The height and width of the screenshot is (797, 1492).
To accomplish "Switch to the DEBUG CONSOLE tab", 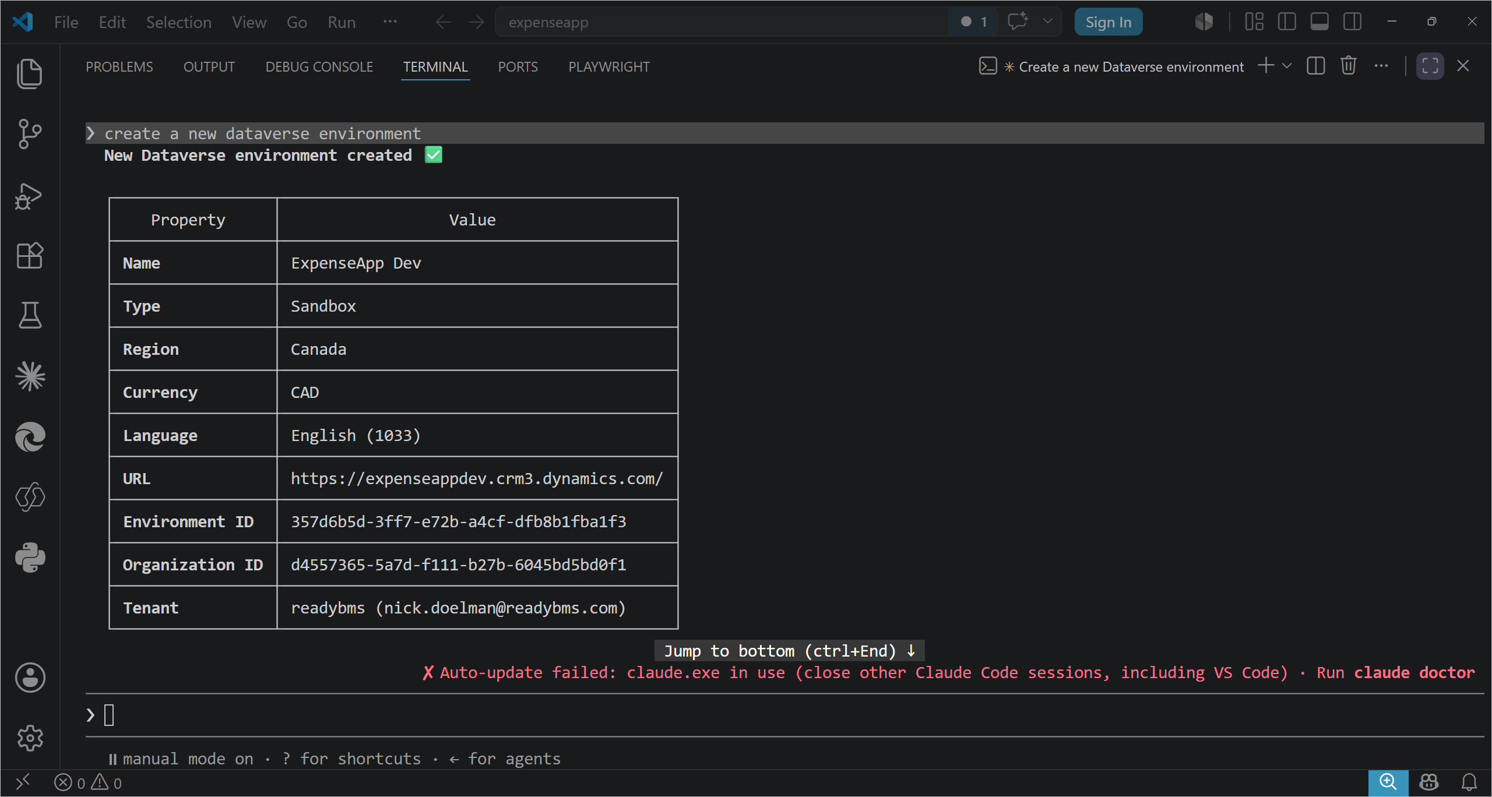I will pos(319,66).
